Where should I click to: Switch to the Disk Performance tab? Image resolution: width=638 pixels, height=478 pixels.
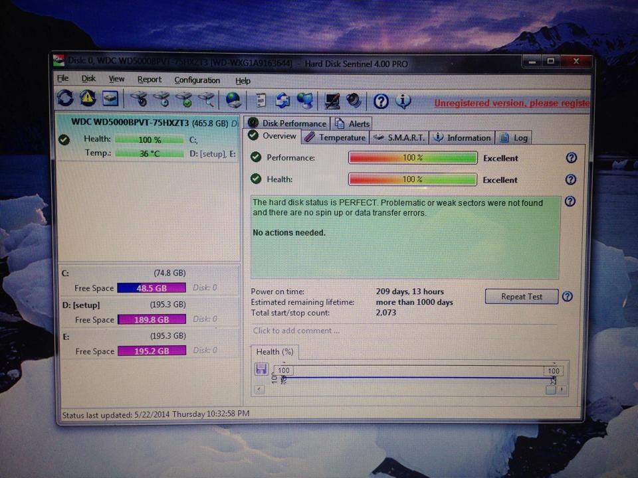point(287,123)
